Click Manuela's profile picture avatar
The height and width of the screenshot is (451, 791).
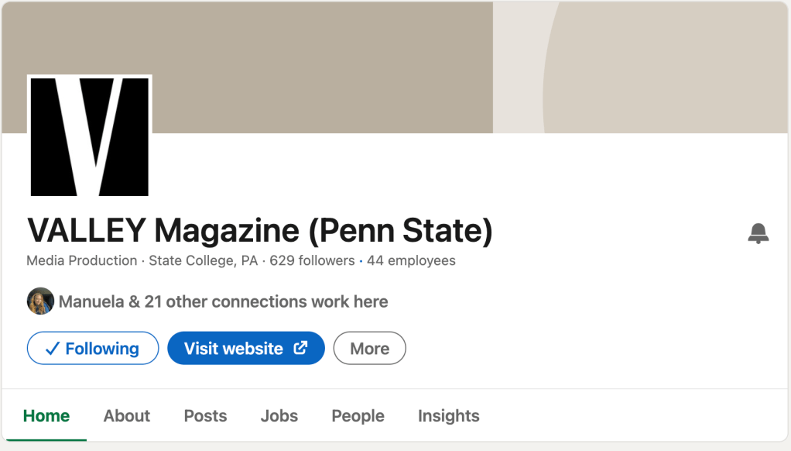(x=40, y=301)
